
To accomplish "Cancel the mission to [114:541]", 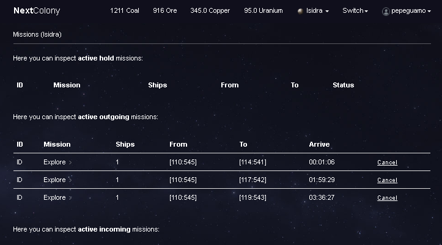I will pos(387,163).
